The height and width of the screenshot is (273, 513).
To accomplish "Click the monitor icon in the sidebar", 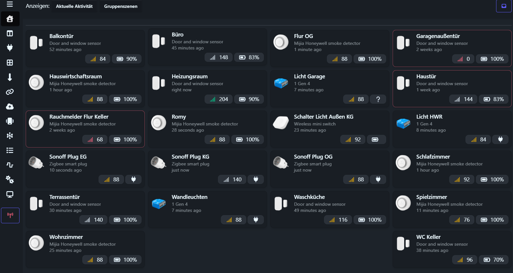I will [10, 194].
